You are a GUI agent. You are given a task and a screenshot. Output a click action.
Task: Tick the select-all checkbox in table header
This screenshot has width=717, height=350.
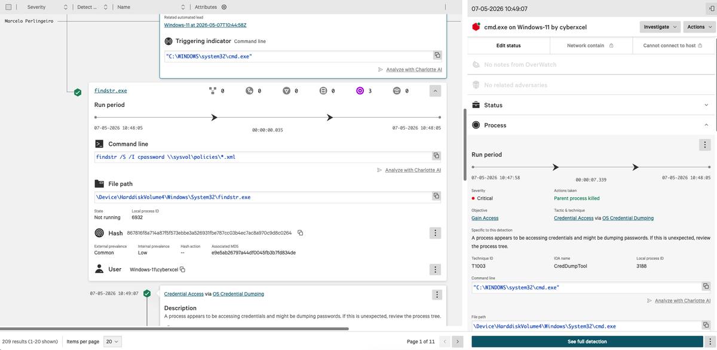pyautogui.click(x=8, y=7)
